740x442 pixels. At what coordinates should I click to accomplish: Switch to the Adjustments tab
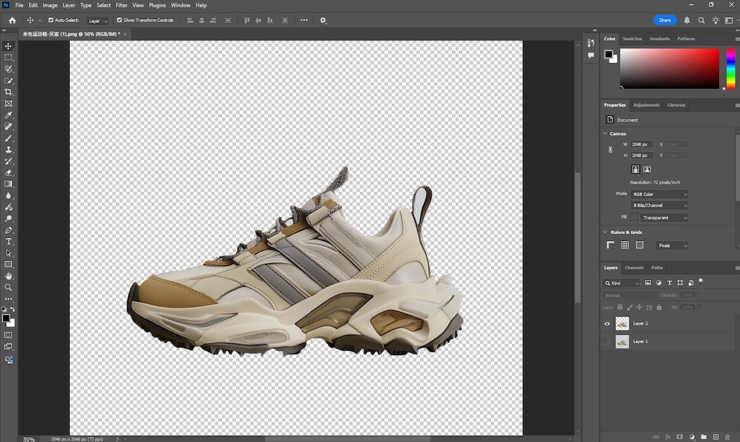(x=646, y=105)
